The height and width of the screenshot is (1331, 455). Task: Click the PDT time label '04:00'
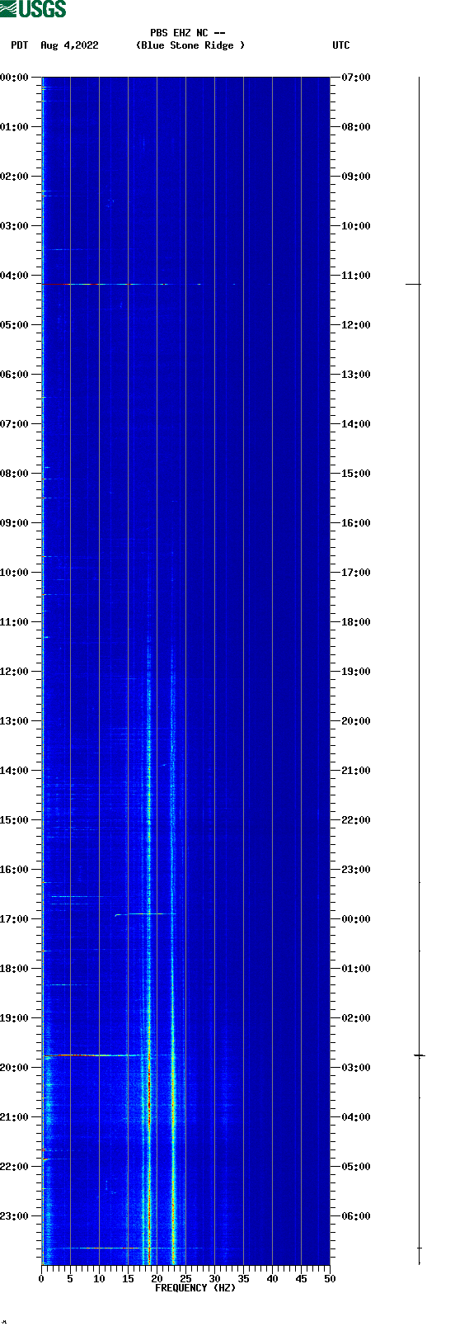coord(14,276)
